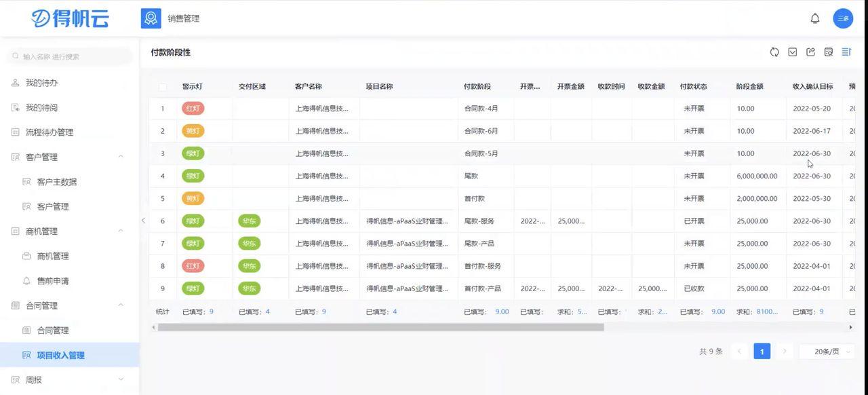Focus the 输入名称 search field
The height and width of the screenshot is (395, 868).
69,56
